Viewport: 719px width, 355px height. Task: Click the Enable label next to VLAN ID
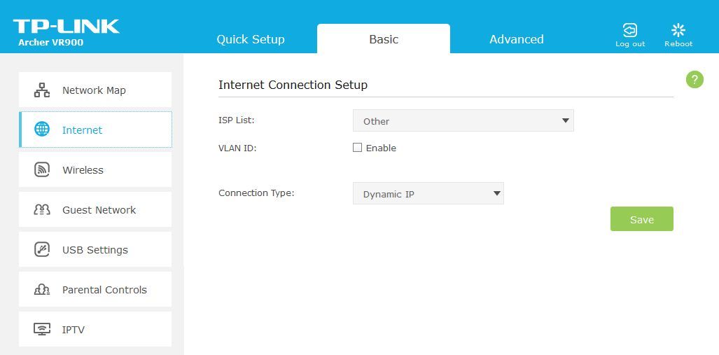point(381,148)
